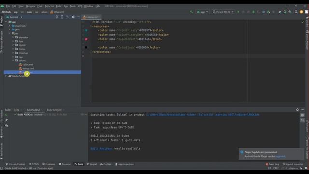Click Expand All in the Project panel

[62, 17]
